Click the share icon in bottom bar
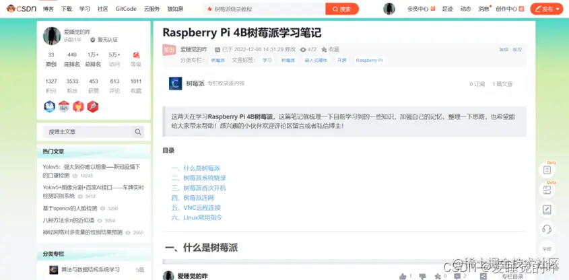569x280 pixels. (x=483, y=276)
